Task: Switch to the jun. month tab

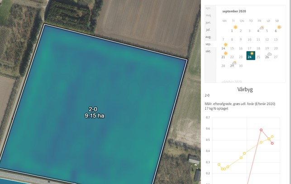Action: click(208, 22)
